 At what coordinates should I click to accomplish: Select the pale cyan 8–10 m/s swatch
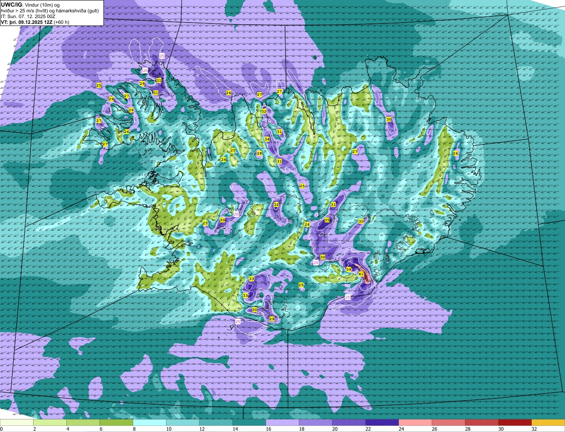tap(150, 422)
